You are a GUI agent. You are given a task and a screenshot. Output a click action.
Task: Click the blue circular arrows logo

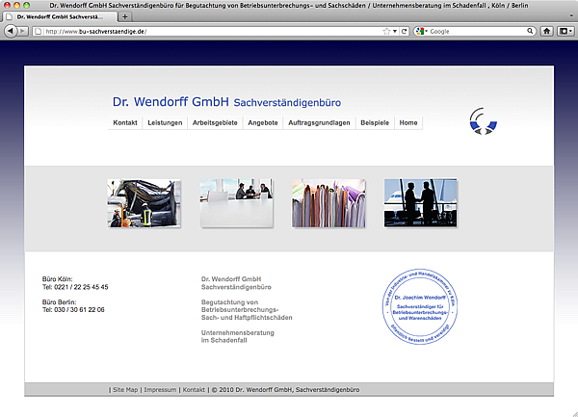coord(484,122)
